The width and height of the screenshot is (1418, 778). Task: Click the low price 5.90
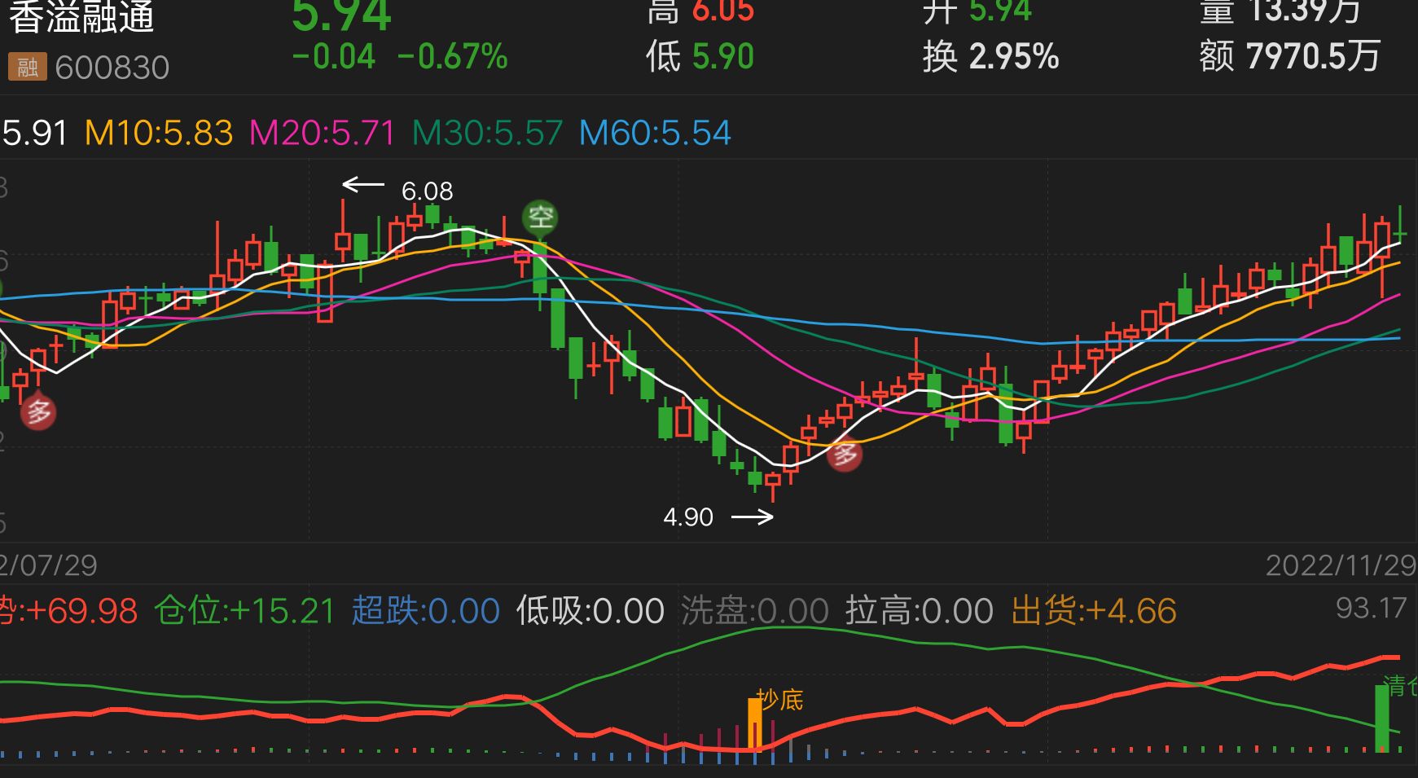(x=723, y=57)
